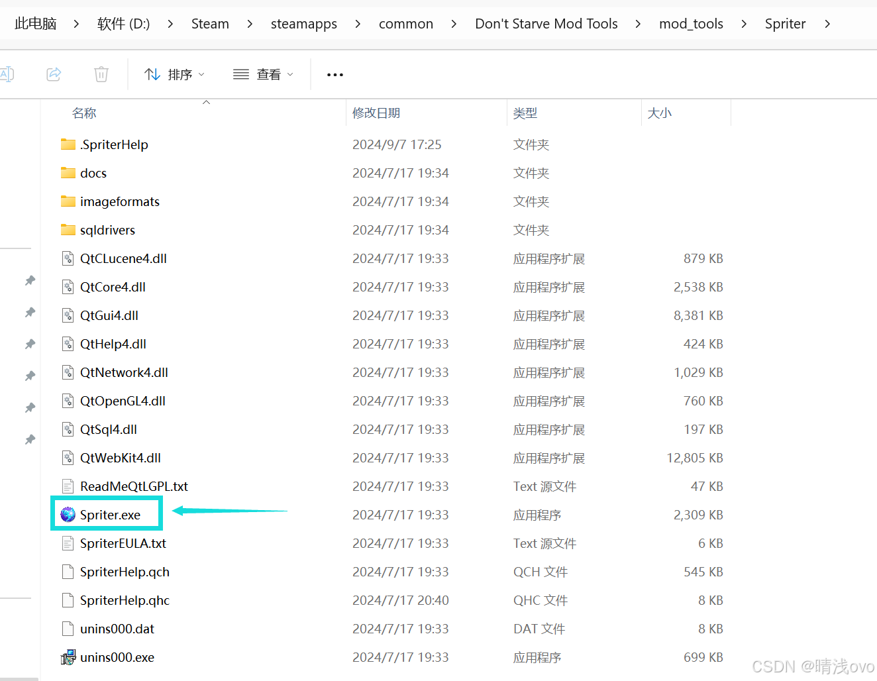Click the QtGui4.dll file icon
This screenshot has width=877, height=681.
tap(68, 315)
